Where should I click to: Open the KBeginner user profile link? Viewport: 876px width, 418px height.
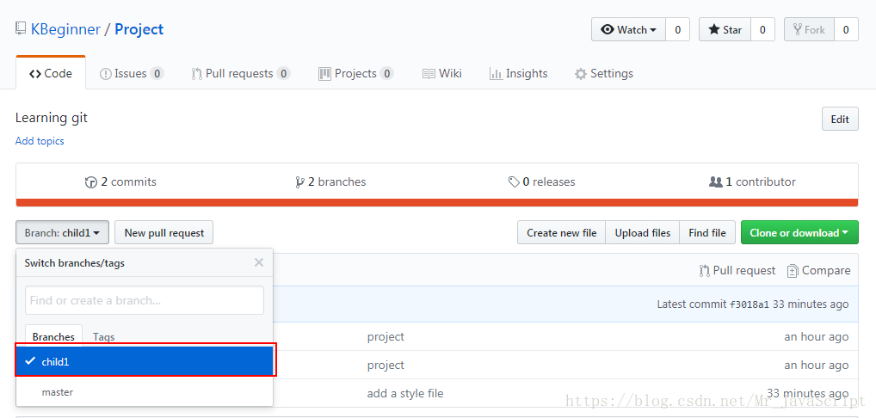[x=65, y=29]
